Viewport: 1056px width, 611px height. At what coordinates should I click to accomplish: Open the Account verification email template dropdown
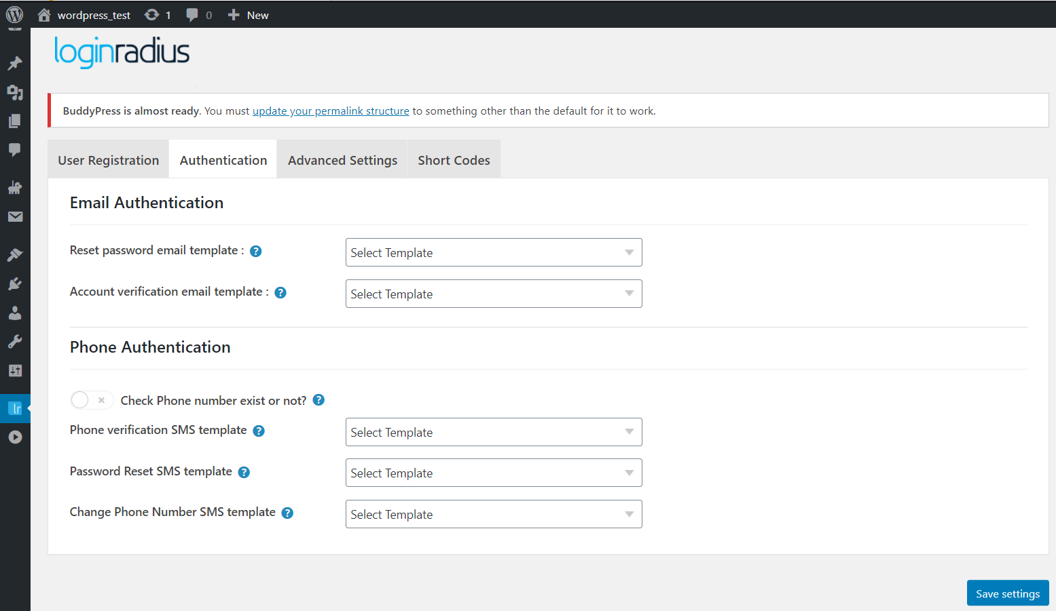coord(493,294)
